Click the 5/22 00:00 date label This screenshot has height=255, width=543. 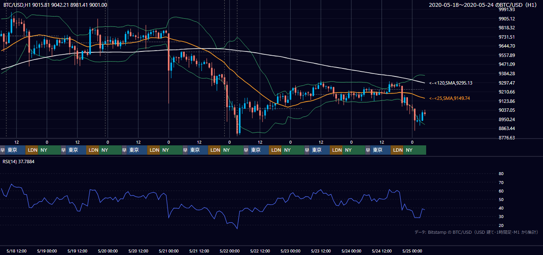point(229,251)
